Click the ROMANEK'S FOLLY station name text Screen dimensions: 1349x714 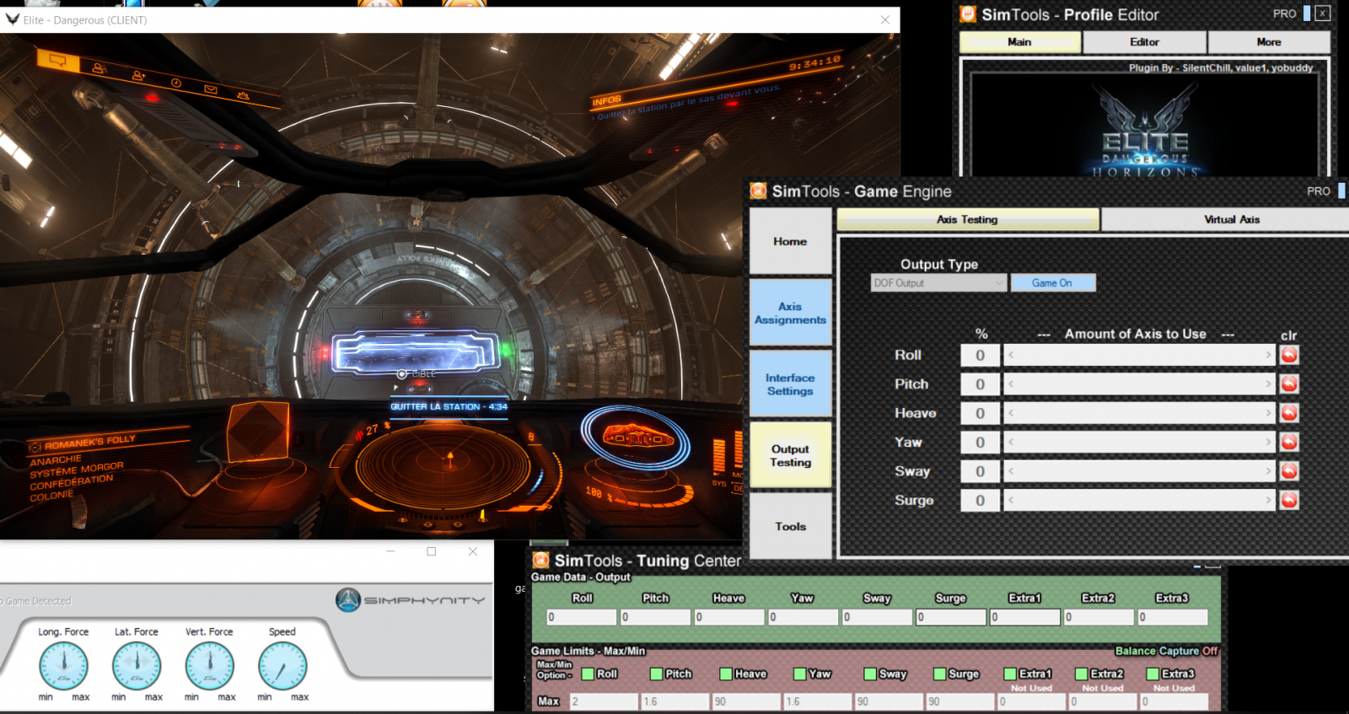(x=89, y=442)
